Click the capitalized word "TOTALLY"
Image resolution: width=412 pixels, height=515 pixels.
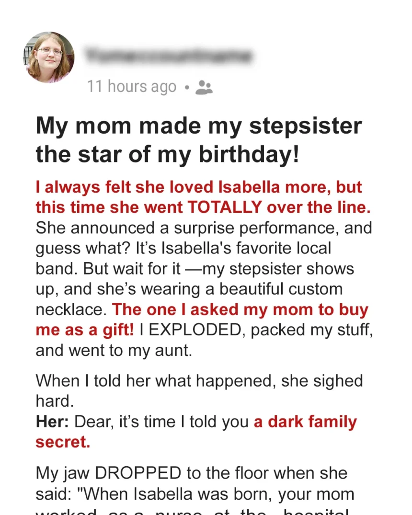point(225,207)
